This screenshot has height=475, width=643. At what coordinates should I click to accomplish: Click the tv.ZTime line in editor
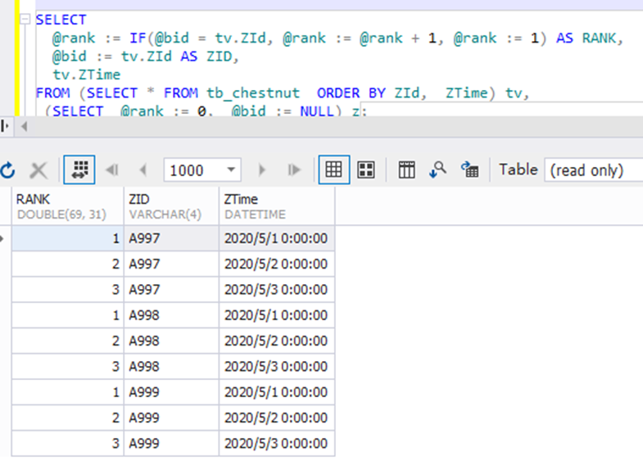click(x=87, y=75)
